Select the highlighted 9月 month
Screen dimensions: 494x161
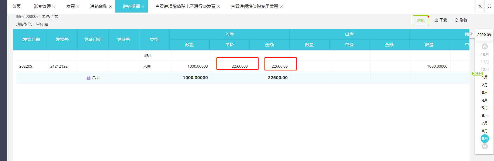tap(485, 138)
